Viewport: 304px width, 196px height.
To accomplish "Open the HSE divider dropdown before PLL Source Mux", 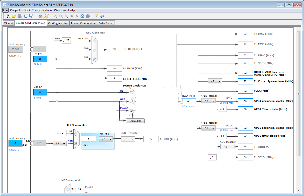I will pyautogui.click(x=60, y=143).
